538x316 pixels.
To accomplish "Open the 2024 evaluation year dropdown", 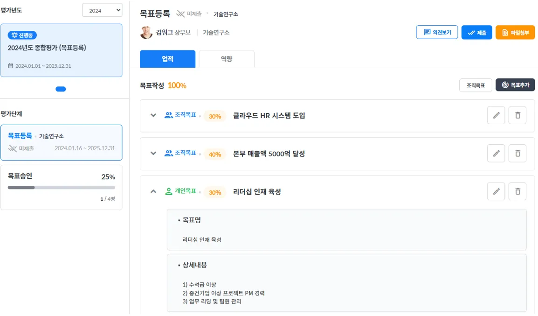I will (102, 10).
